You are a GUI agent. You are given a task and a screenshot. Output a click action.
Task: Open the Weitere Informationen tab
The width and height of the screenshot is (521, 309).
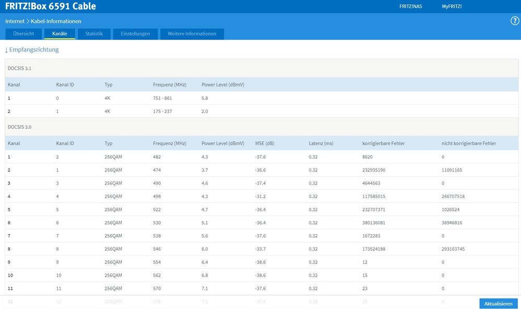tap(192, 34)
